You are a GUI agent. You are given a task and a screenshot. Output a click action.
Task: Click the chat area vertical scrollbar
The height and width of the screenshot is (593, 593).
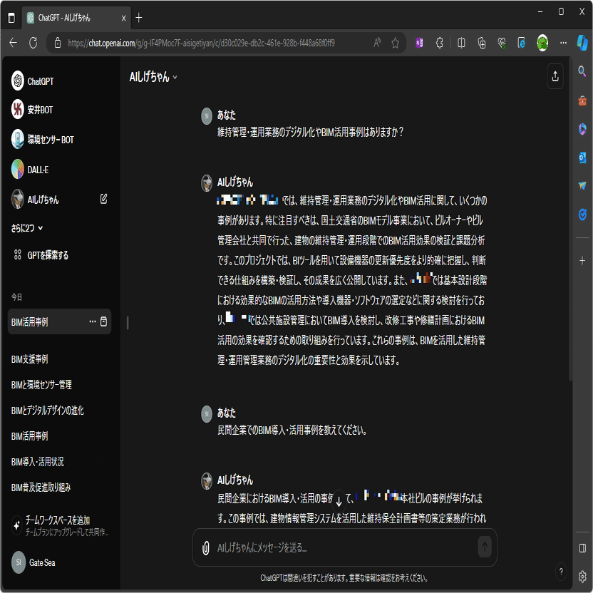570,220
